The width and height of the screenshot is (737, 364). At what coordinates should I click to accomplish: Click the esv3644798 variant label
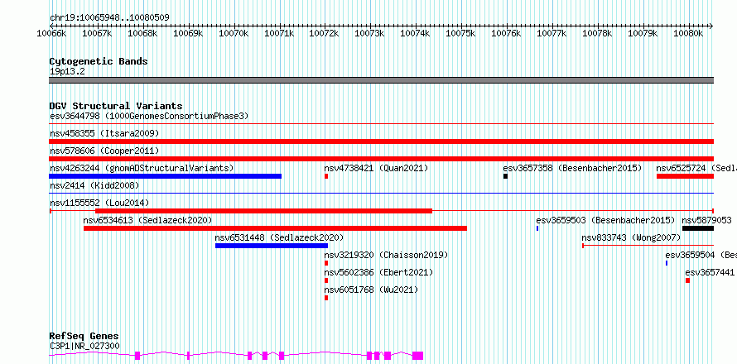(x=149, y=116)
